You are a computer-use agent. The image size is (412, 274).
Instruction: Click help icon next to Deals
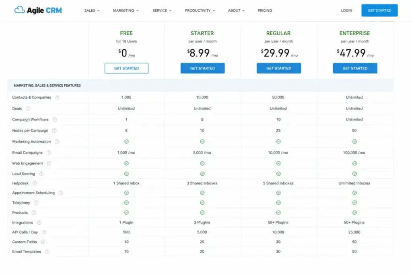tap(28, 108)
